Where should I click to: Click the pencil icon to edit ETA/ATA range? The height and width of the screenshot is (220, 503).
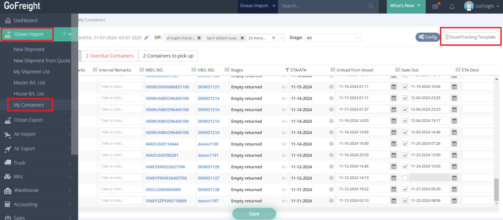tap(146, 38)
